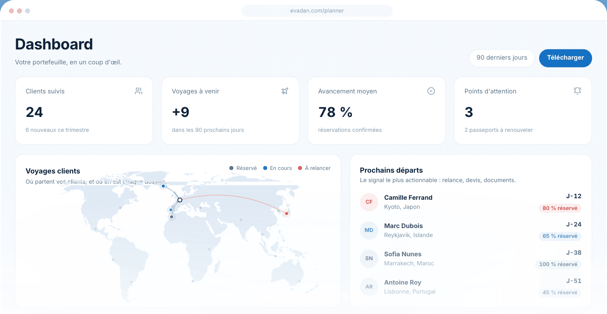Click the 78 % average progress value
607x314 pixels.
pyautogui.click(x=335, y=112)
